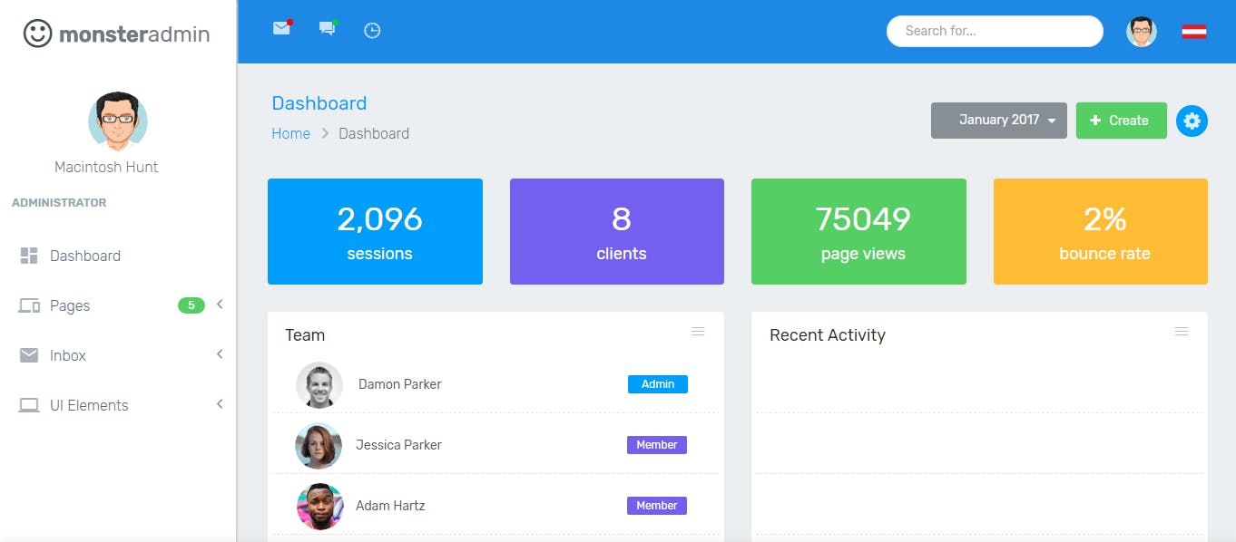This screenshot has height=542, width=1236.
Task: Open the Team card options menu icon
Action: click(698, 332)
